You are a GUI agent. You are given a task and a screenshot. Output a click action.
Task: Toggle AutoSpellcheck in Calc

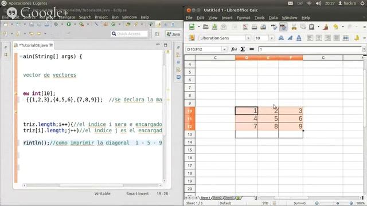(x=283, y=27)
